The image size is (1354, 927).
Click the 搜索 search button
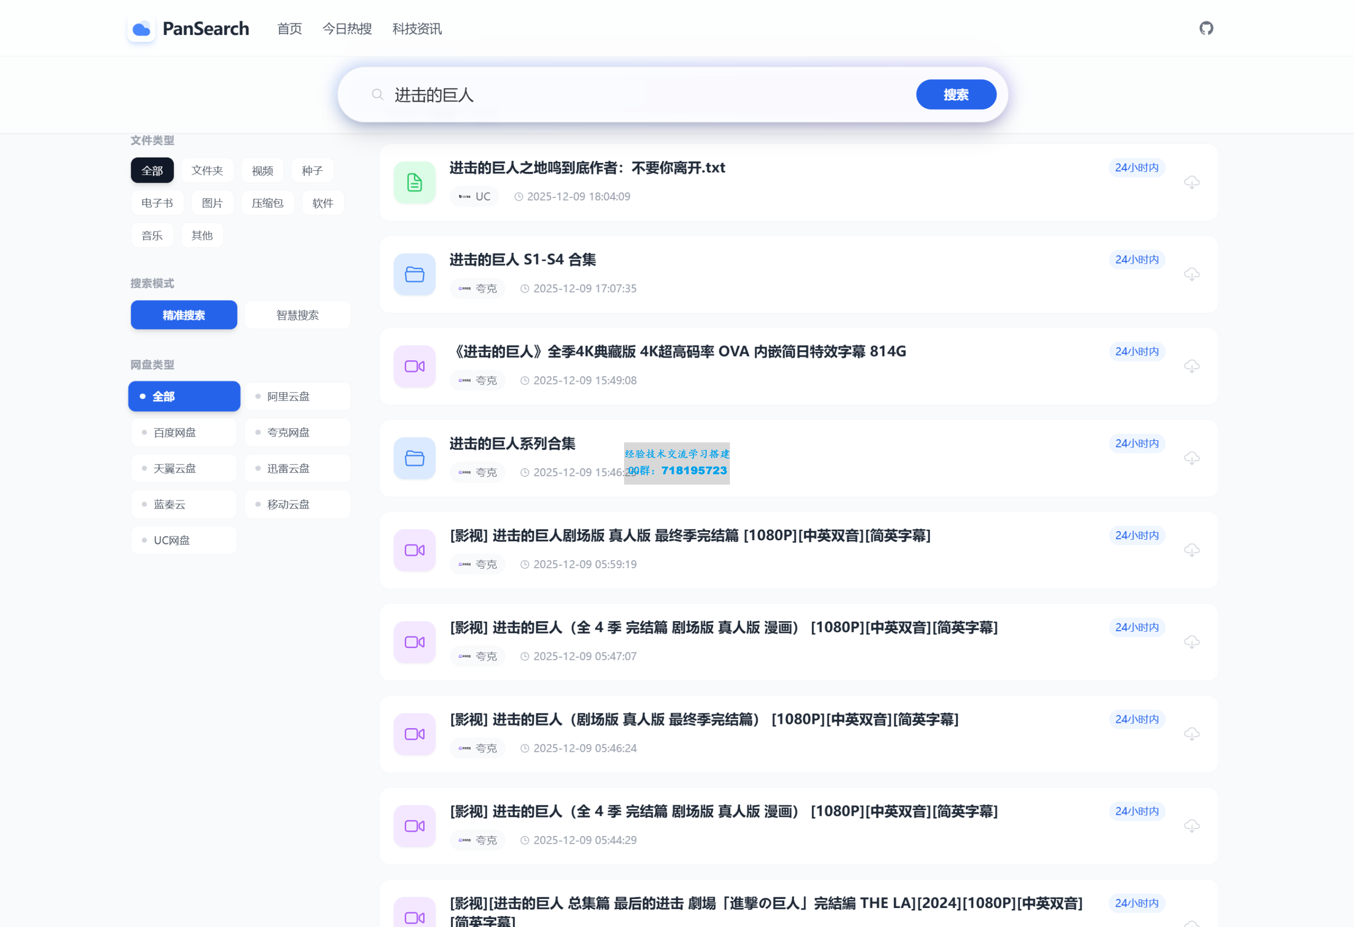956,94
